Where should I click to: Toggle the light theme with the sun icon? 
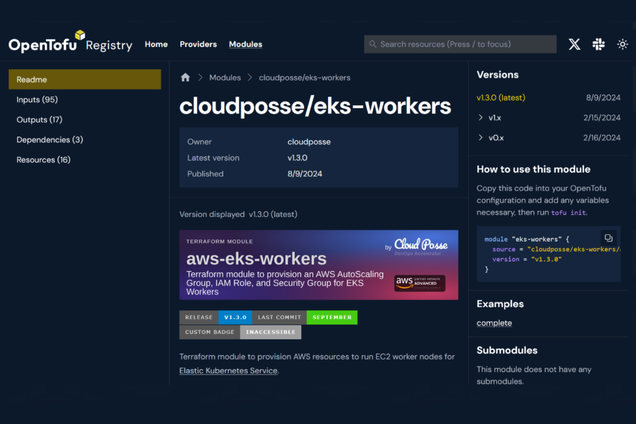(x=622, y=44)
